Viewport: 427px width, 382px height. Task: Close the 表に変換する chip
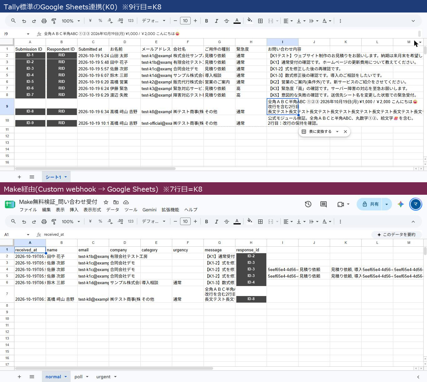click(x=345, y=132)
